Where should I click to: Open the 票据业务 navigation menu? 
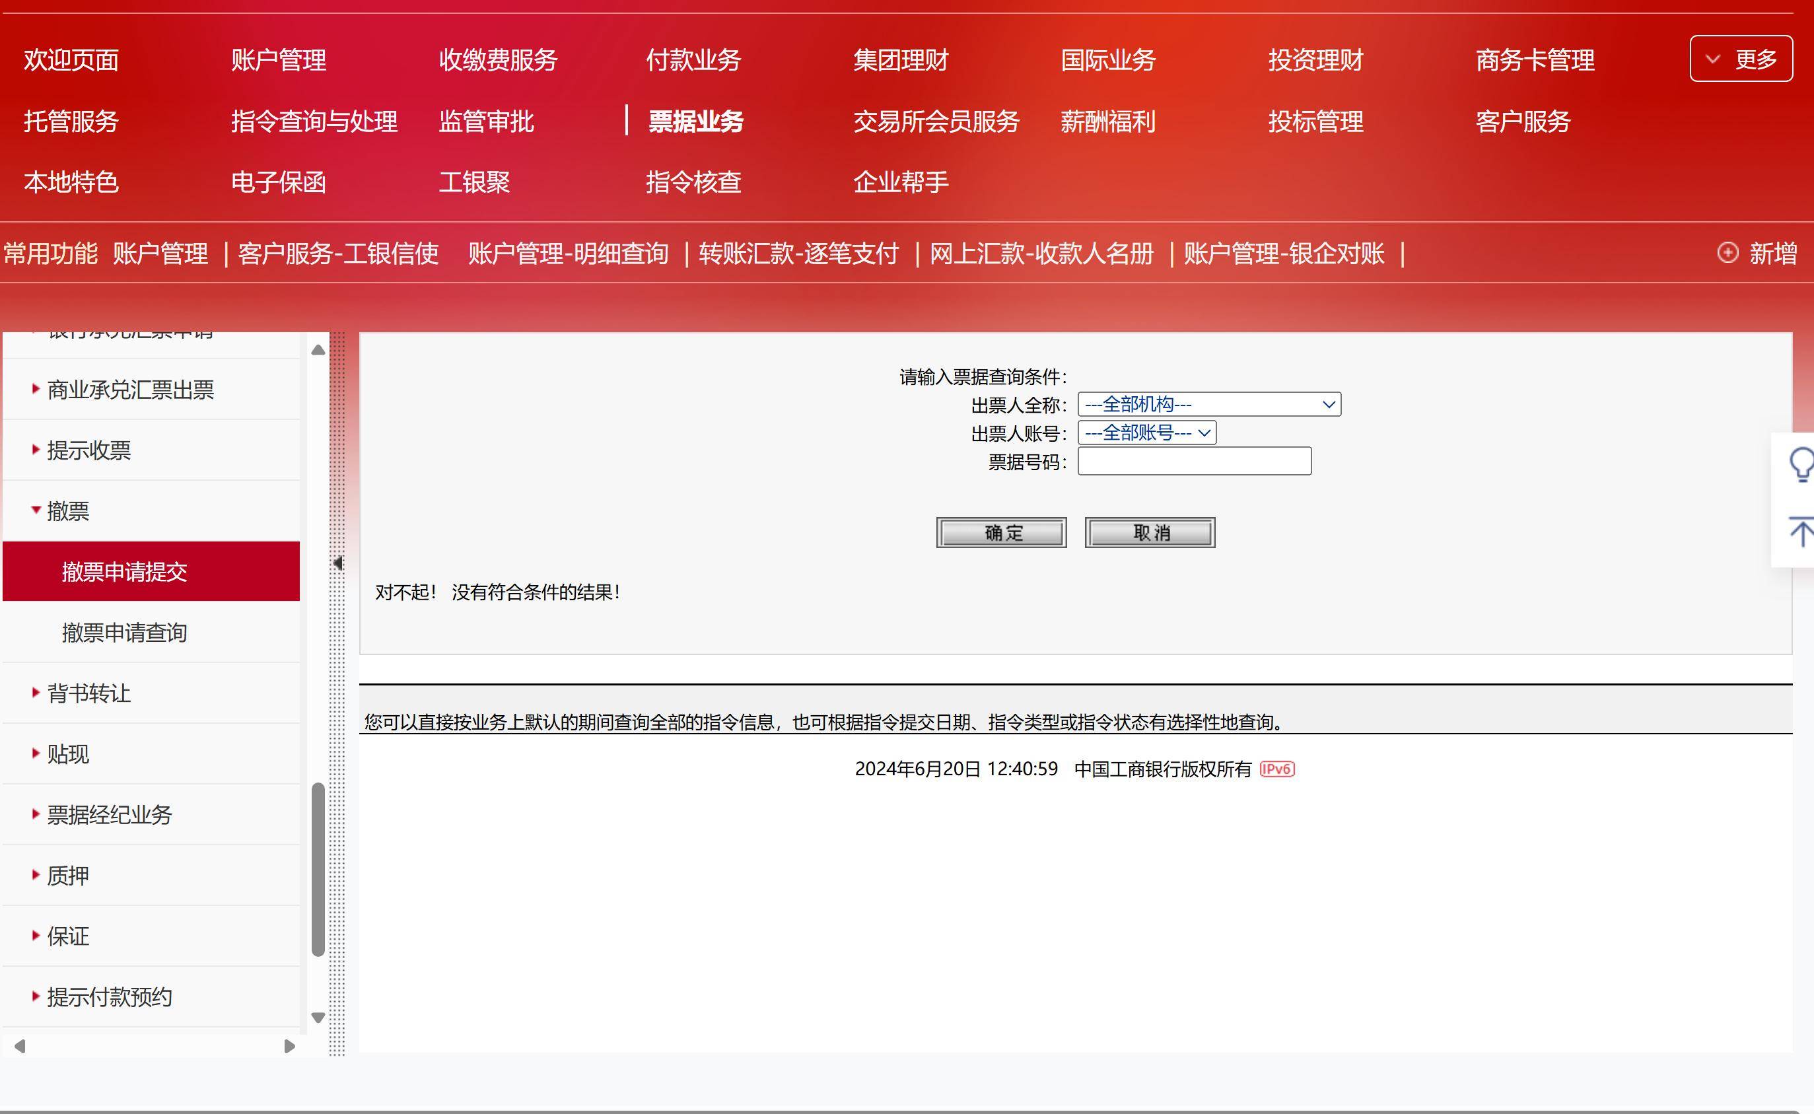[695, 121]
